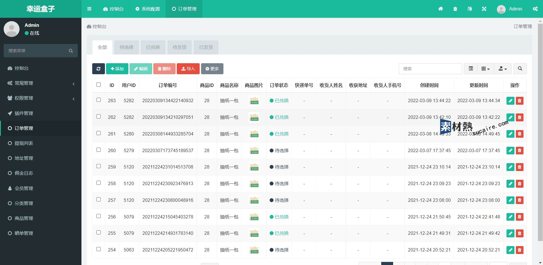543x265 pixels.
Task: Check the box for order ID 259
Action: click(x=98, y=166)
